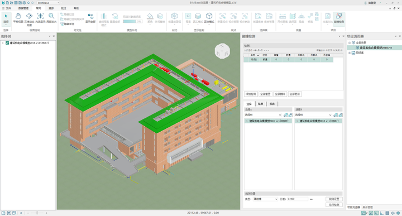Select the 检测1 row in test table
402x216 pixels.
click(x=288, y=60)
